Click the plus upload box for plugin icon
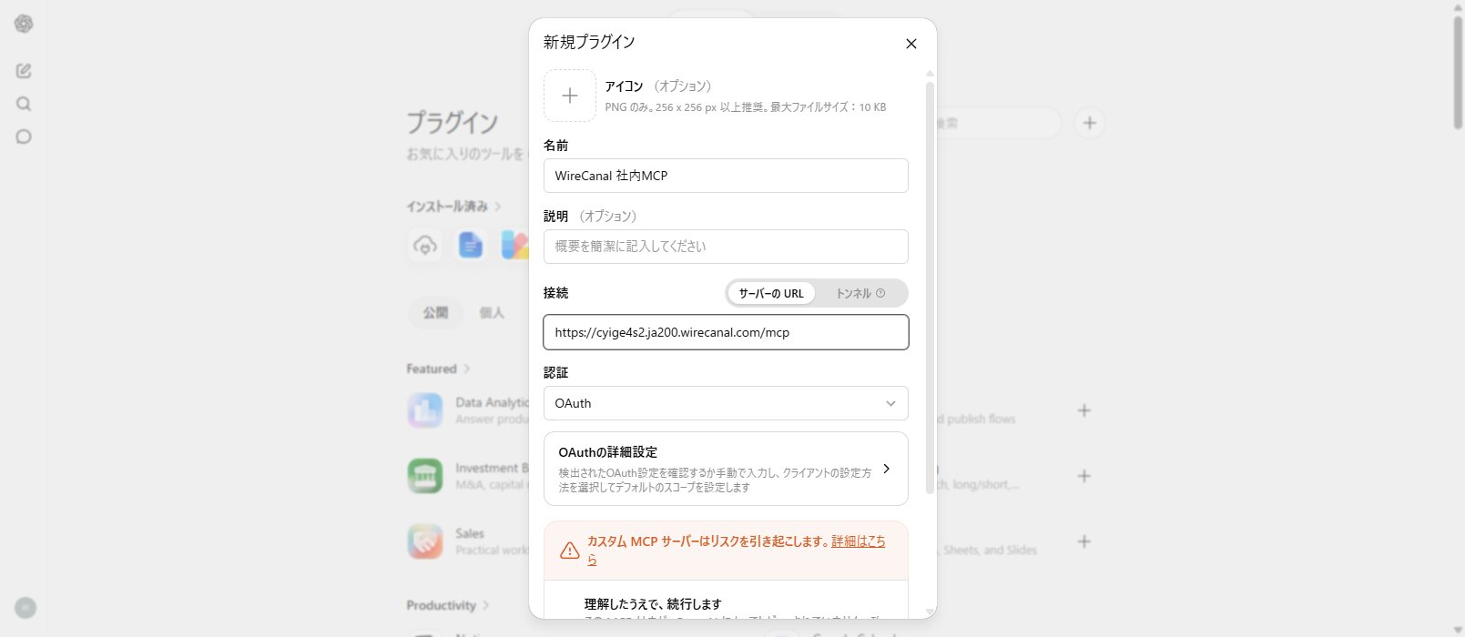1465x637 pixels. [570, 96]
